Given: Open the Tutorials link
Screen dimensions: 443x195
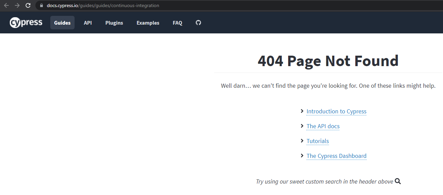Looking at the screenshot, I should [317, 141].
